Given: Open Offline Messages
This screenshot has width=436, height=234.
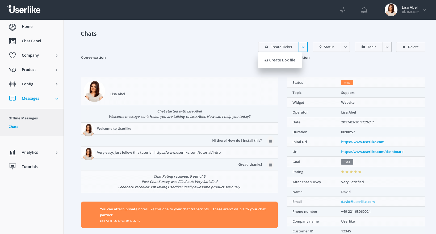Looking at the screenshot, I should tap(23, 118).
